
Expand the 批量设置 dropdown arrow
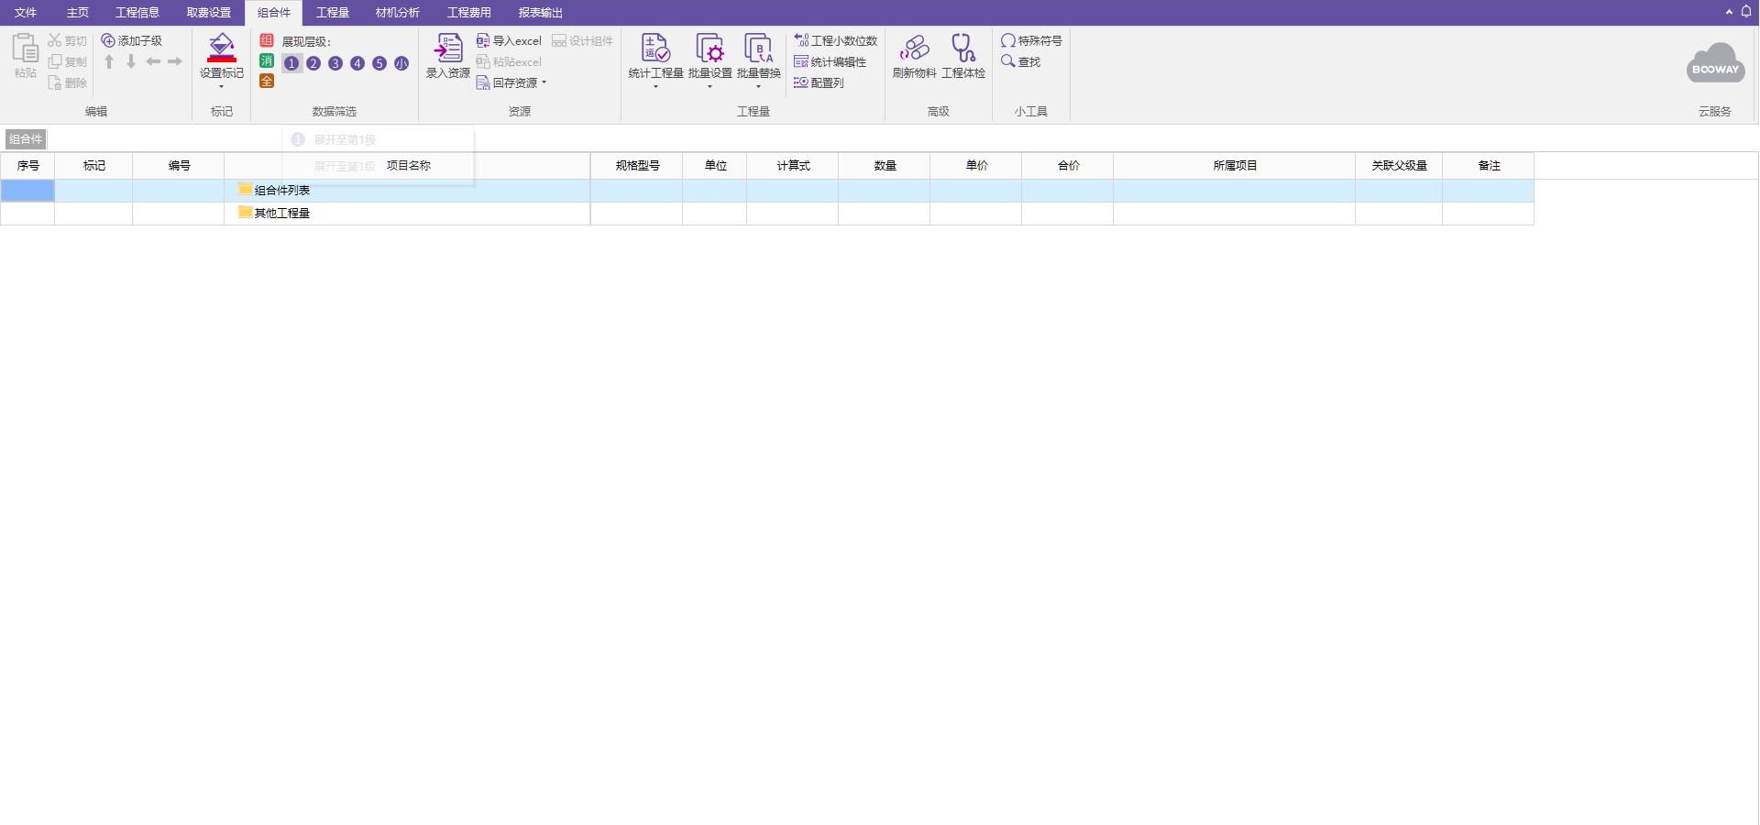coord(710,87)
